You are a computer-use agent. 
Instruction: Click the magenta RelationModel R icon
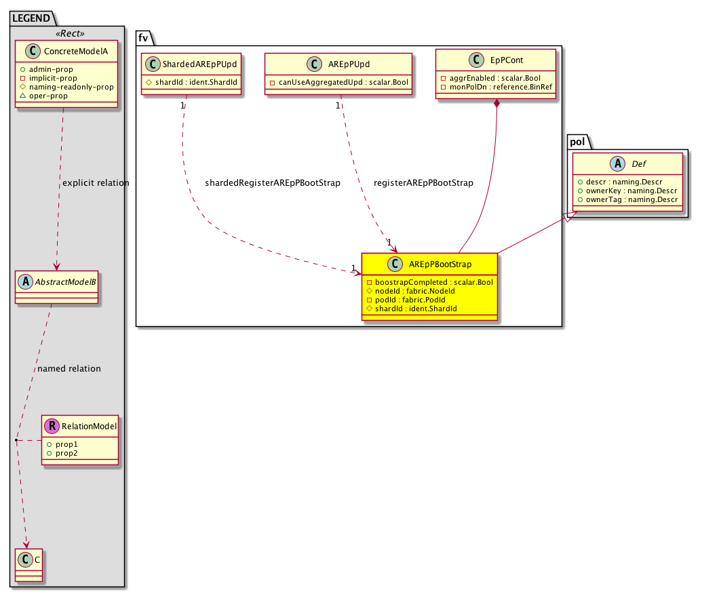[52, 426]
